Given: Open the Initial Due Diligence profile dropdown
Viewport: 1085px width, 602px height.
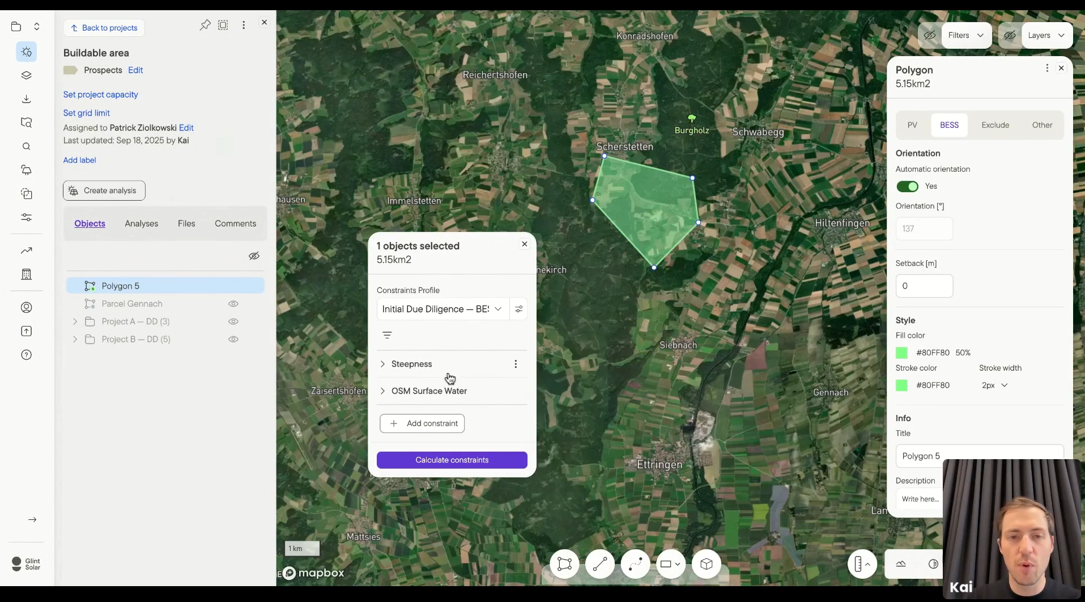Looking at the screenshot, I should tap(442, 309).
